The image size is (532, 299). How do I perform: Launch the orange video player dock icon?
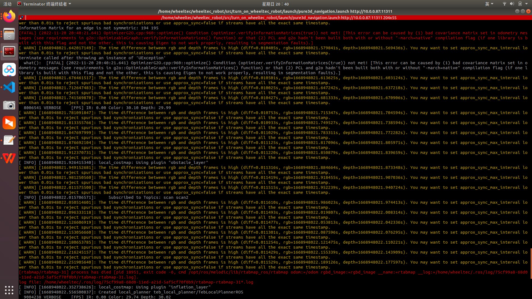[x=9, y=123]
